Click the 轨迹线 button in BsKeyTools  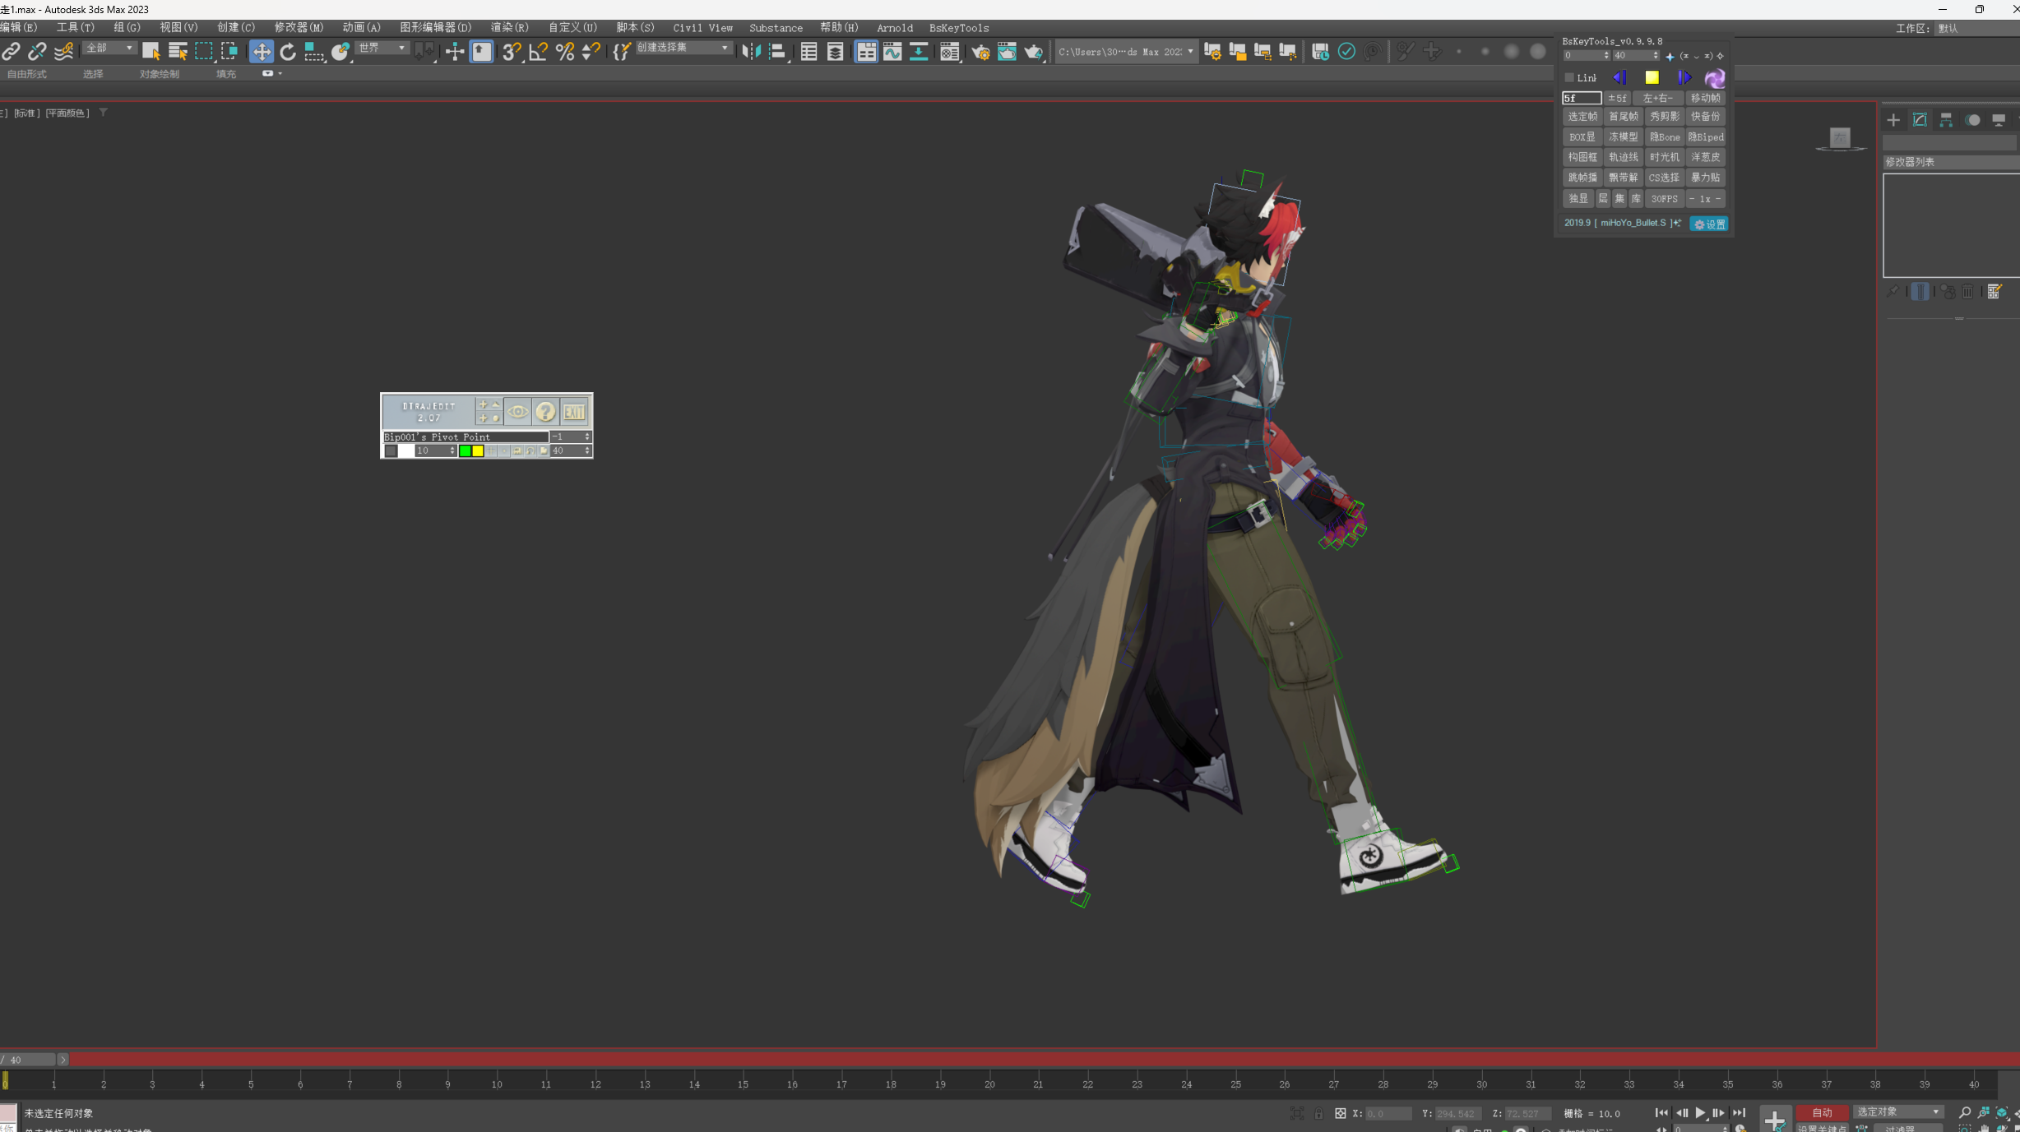pos(1623,157)
